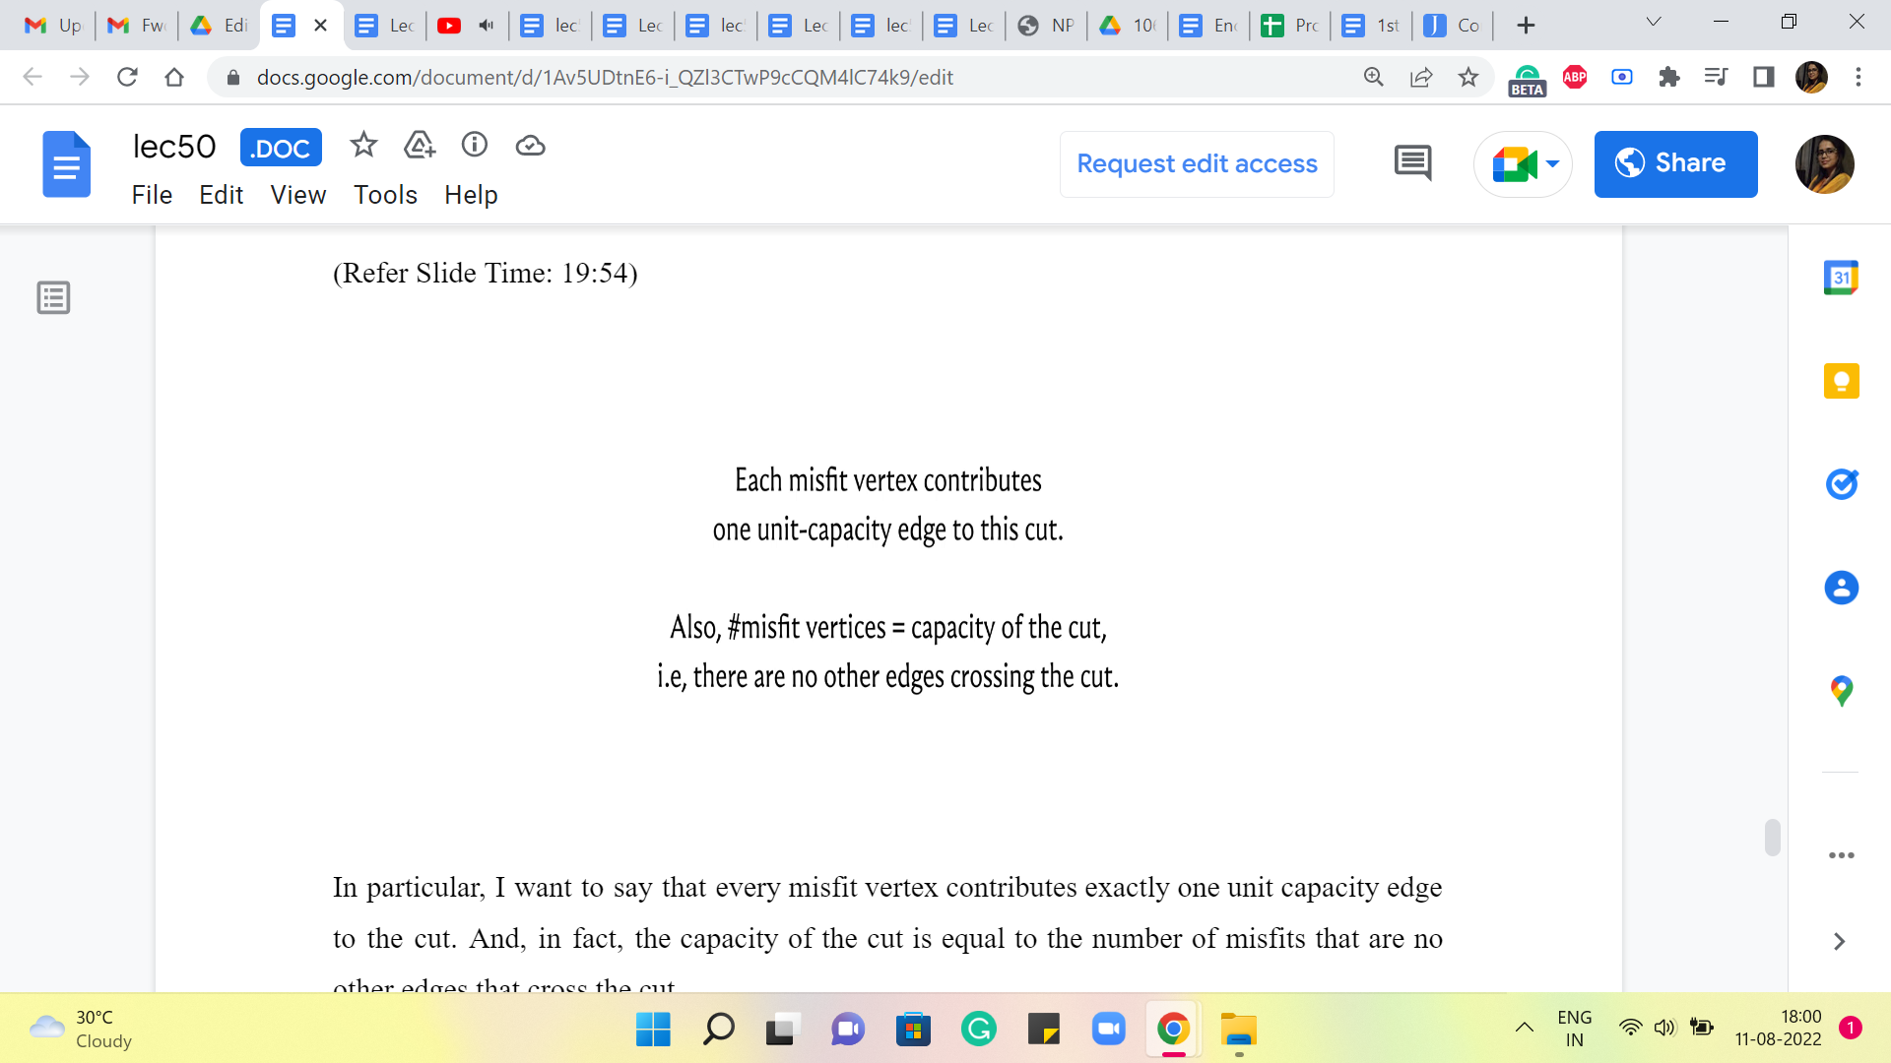
Task: Show the document outline icon
Action: [53, 297]
